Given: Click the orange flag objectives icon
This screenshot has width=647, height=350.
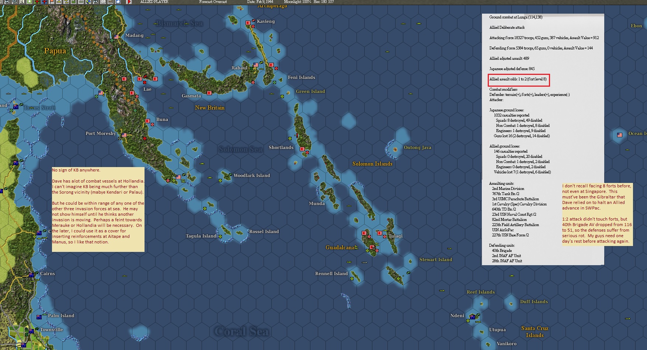Looking at the screenshot, I should coord(51,3).
